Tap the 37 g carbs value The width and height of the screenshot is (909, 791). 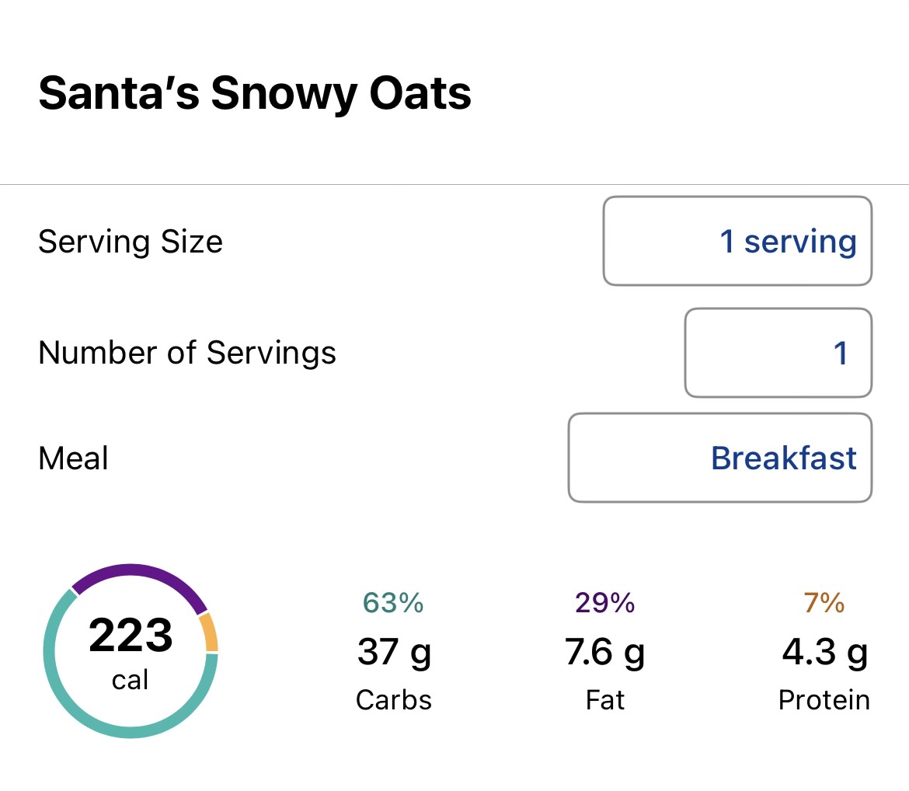[x=394, y=653]
